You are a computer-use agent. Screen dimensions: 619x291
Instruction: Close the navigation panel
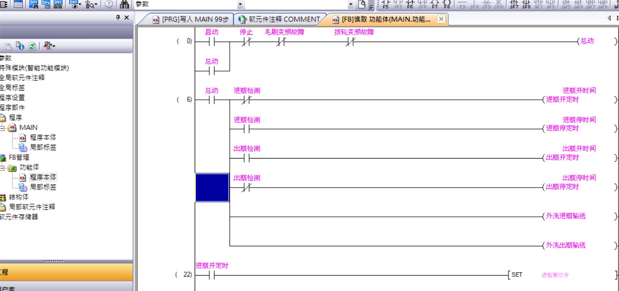pos(127,17)
